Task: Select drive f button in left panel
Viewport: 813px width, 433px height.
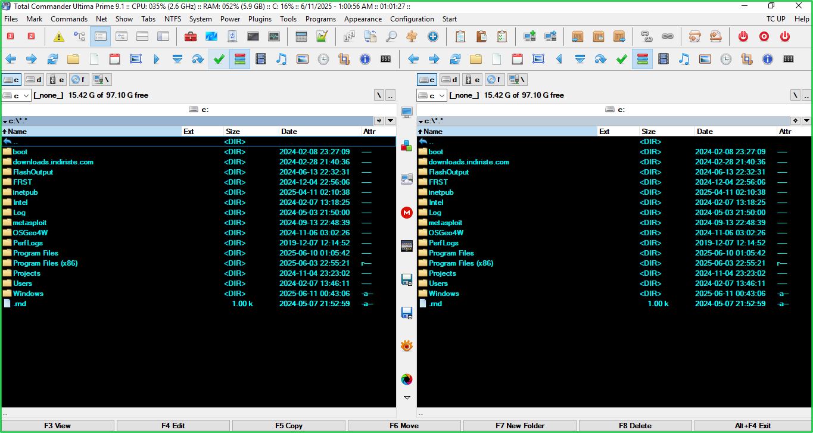Action: click(x=78, y=79)
